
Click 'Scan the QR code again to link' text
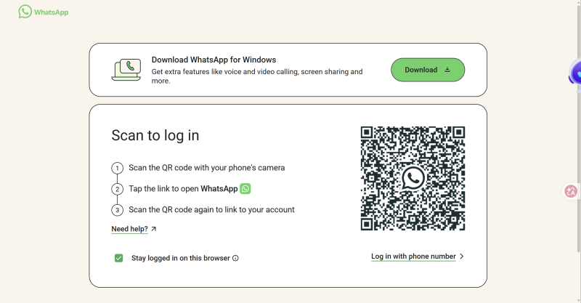click(211, 209)
